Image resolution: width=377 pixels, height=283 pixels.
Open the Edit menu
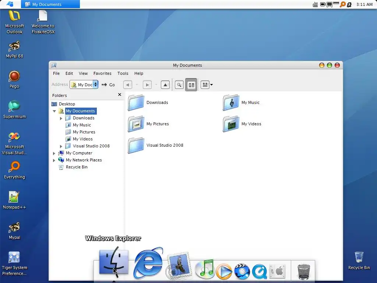(x=69, y=73)
